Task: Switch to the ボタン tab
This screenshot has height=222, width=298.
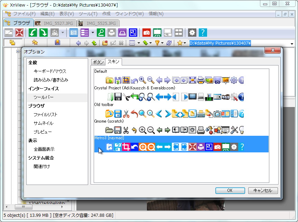Action: coord(98,62)
